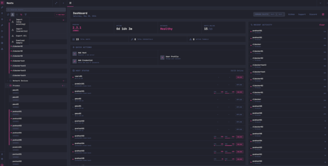Screen dimensions: 328x166
Task: Focus the Search hosts input field
Action: tap(36, 10)
